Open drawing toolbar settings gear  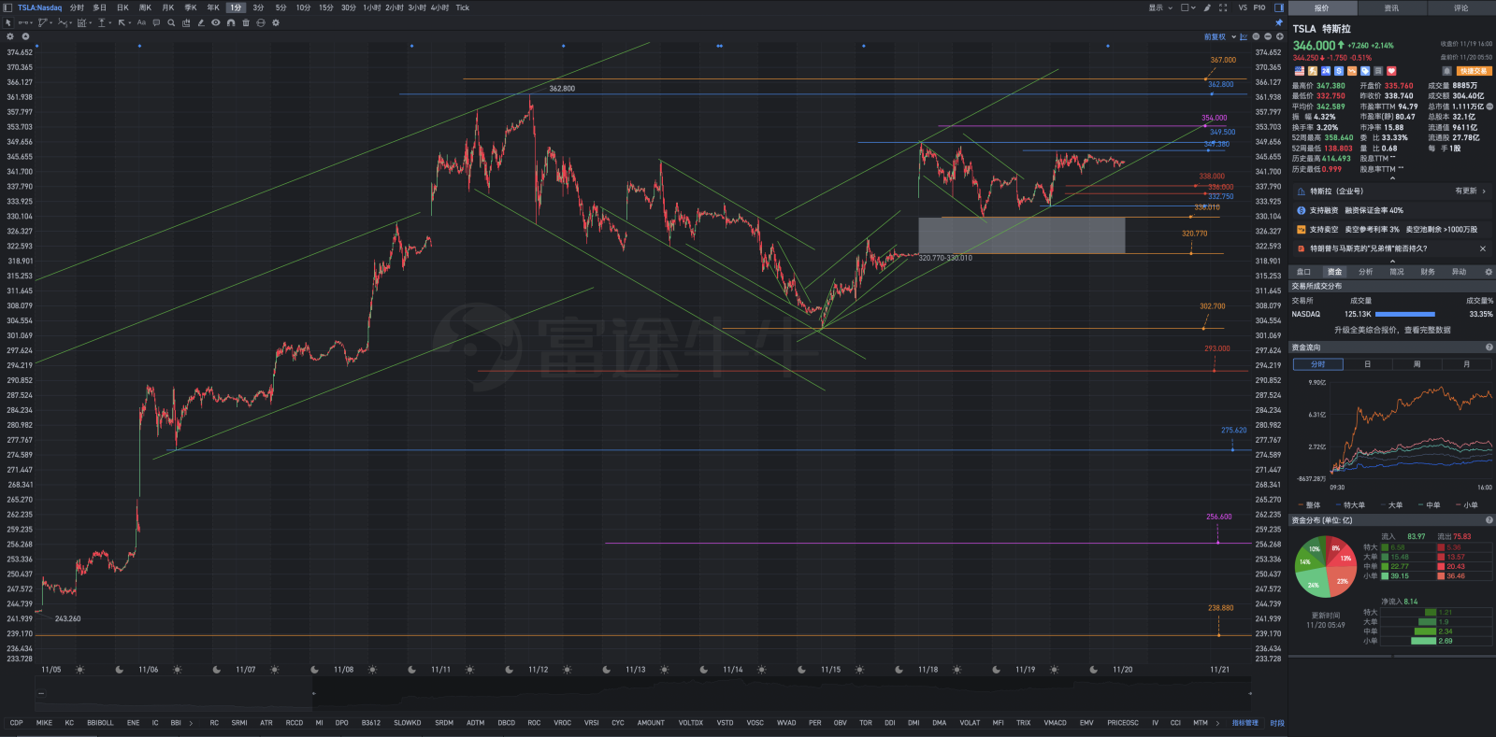276,22
